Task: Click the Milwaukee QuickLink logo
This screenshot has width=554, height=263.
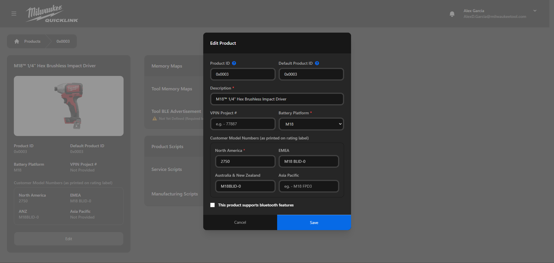Action: 52,14
